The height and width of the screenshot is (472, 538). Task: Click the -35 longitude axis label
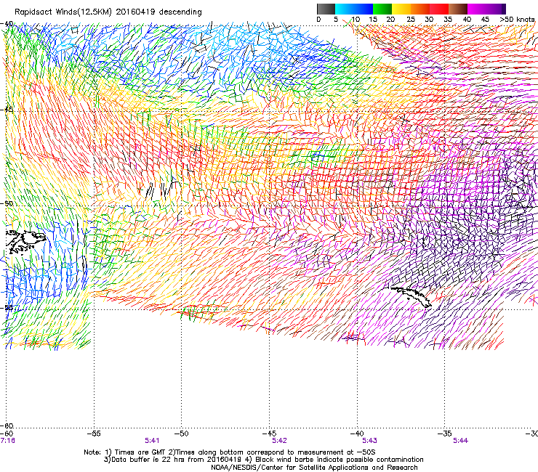click(x=445, y=434)
